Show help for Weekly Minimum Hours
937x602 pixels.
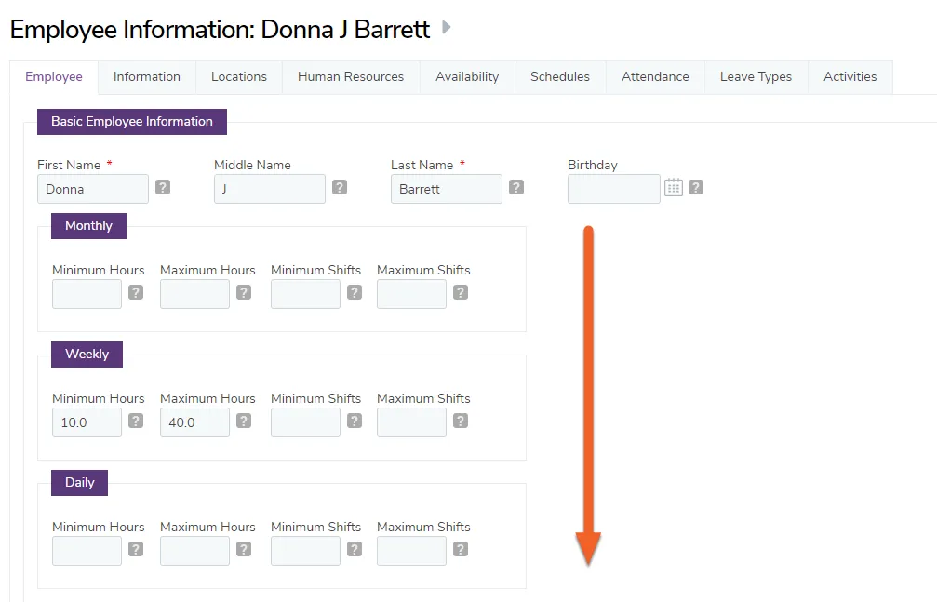(x=136, y=421)
